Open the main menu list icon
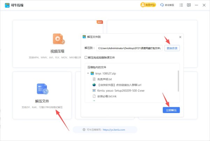Viewport: 210px width, 141px height. tap(181, 5)
